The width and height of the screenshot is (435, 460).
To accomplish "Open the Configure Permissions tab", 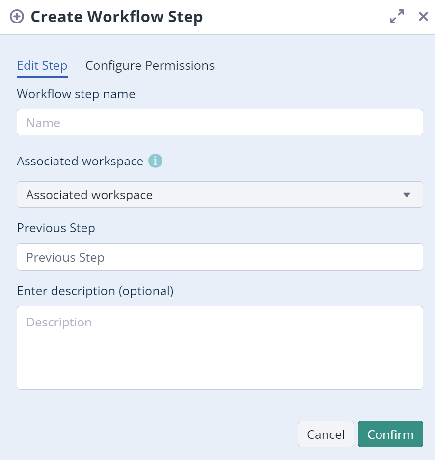I will (x=150, y=66).
